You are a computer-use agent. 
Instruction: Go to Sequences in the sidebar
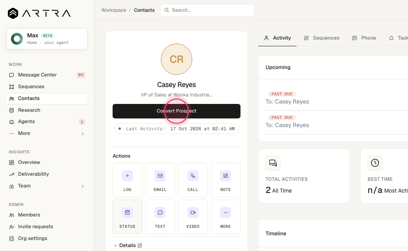(x=47, y=87)
